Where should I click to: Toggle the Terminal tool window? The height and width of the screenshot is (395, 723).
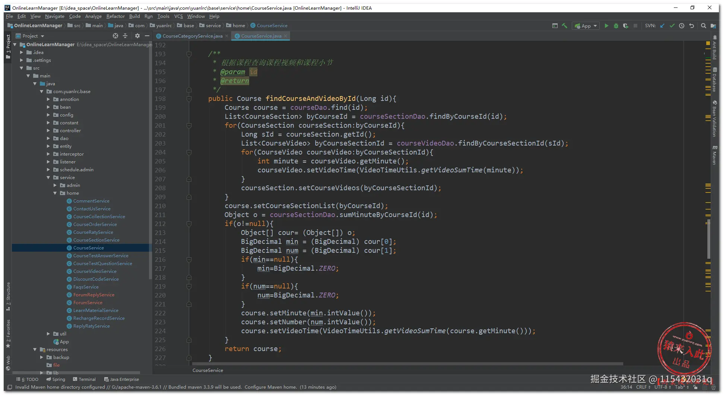coord(85,379)
